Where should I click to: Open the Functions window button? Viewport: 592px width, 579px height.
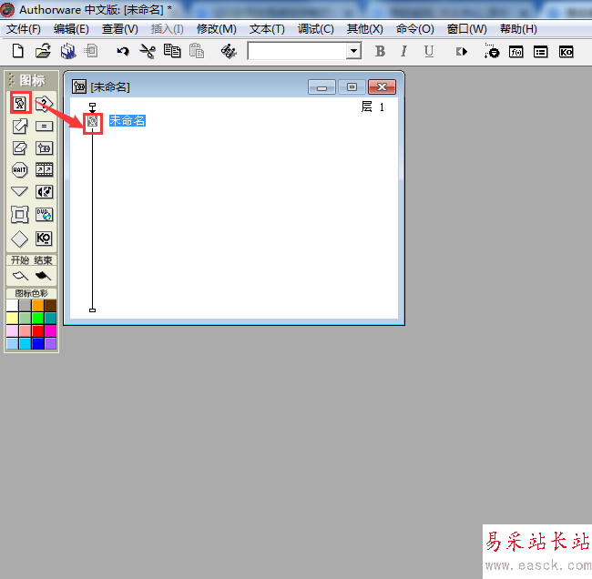pos(516,52)
